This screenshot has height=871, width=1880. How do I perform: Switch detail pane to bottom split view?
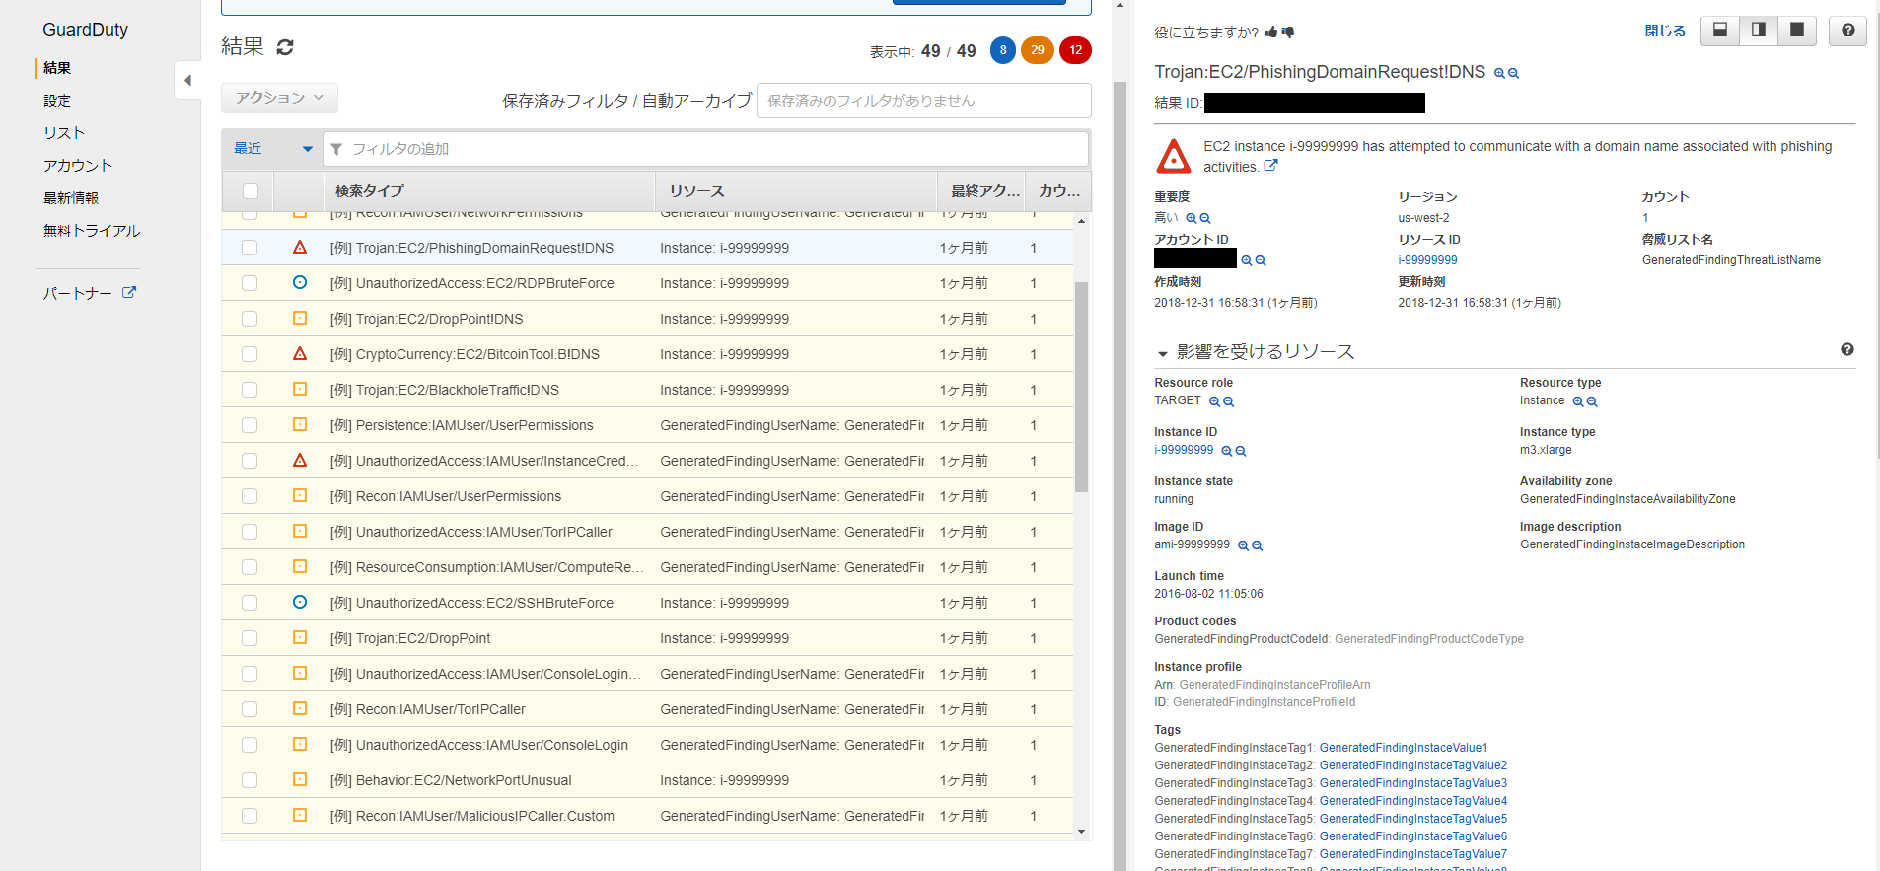click(x=1719, y=30)
